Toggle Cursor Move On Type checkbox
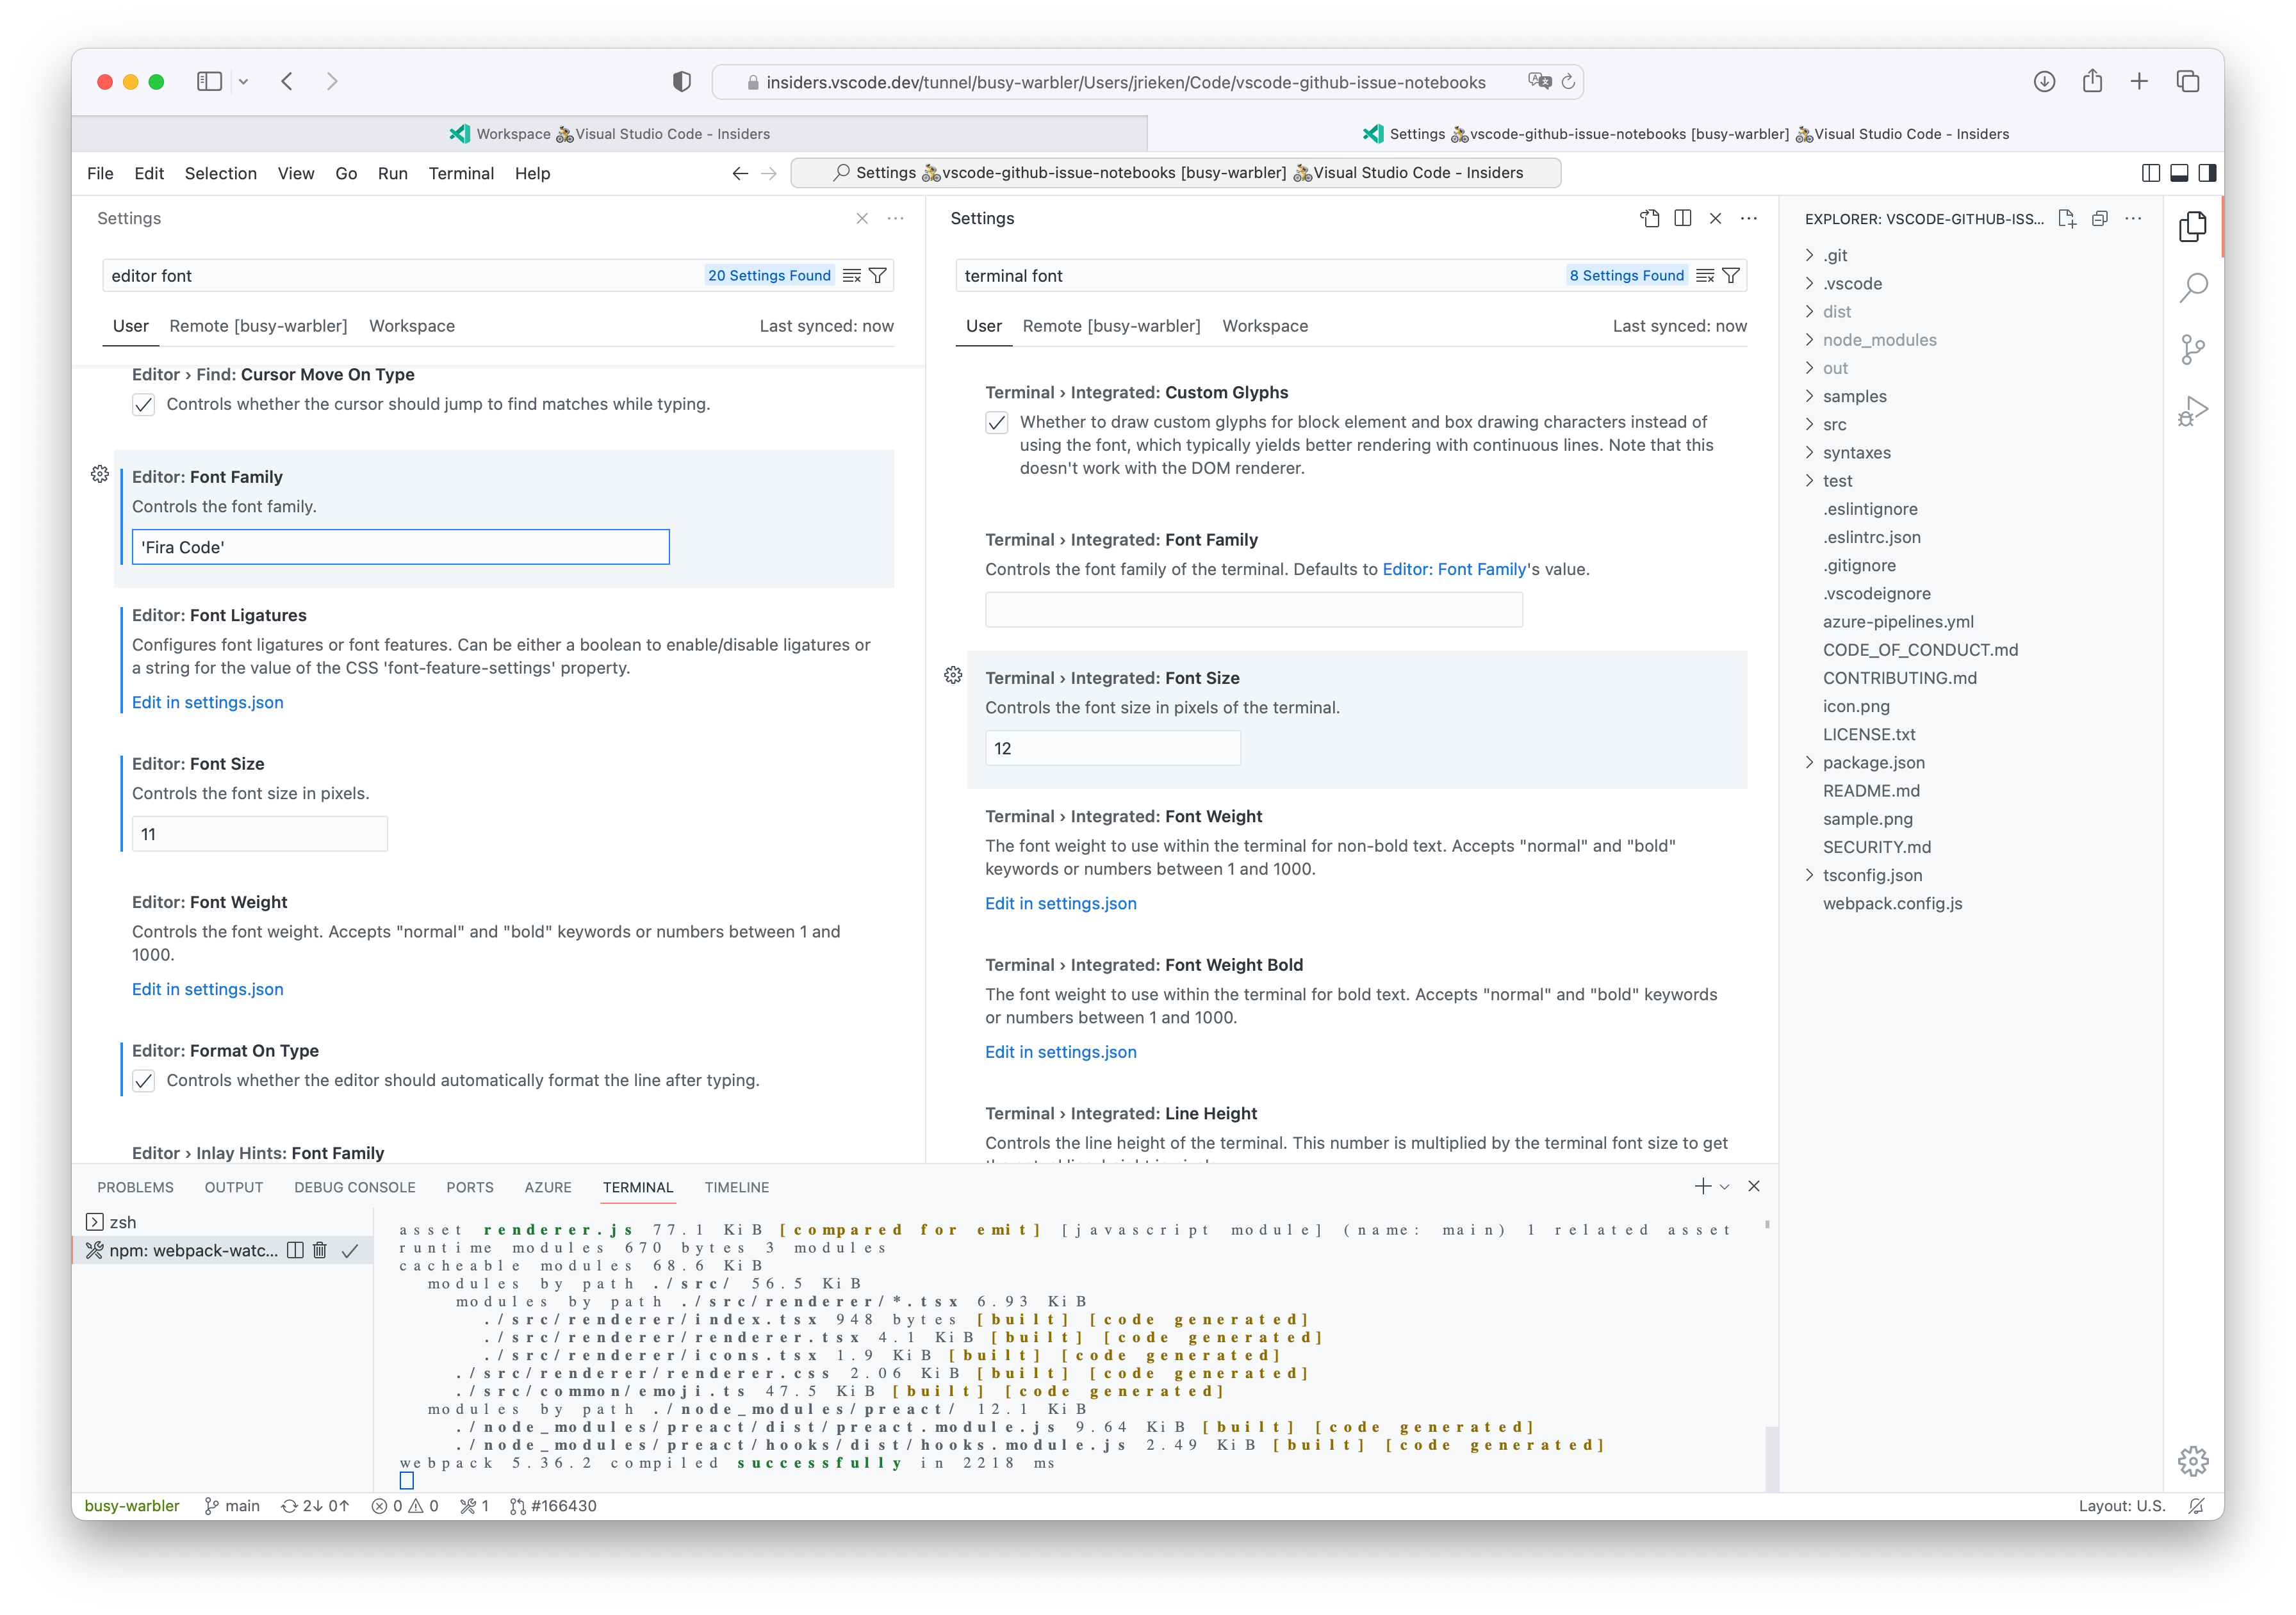 coord(144,405)
